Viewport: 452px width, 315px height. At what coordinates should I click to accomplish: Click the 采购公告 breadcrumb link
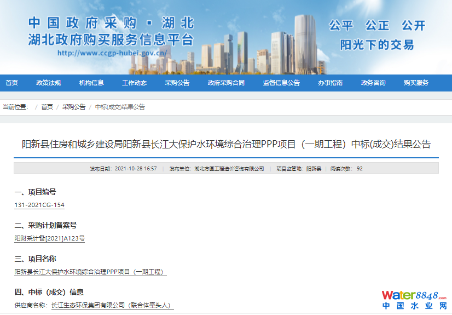pyautogui.click(x=74, y=107)
